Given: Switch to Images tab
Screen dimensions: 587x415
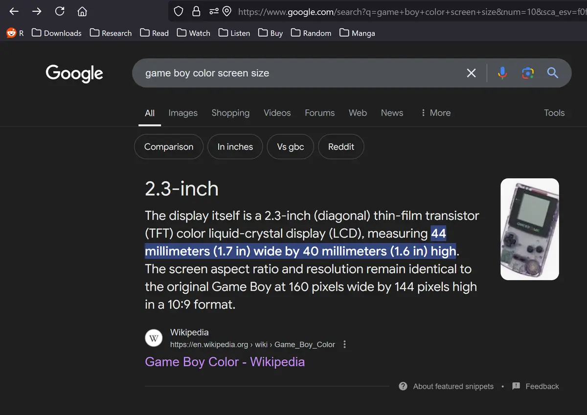Looking at the screenshot, I should tap(183, 113).
